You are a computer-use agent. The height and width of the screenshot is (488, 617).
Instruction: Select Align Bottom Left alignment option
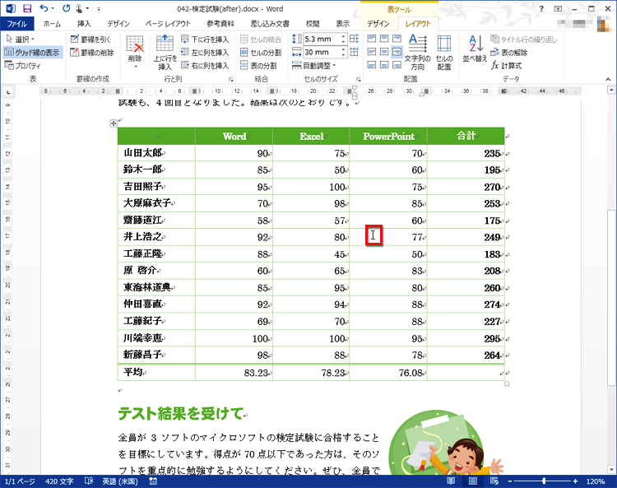372,64
